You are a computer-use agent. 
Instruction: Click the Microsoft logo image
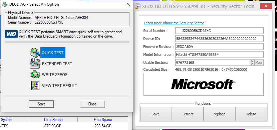point(203,84)
